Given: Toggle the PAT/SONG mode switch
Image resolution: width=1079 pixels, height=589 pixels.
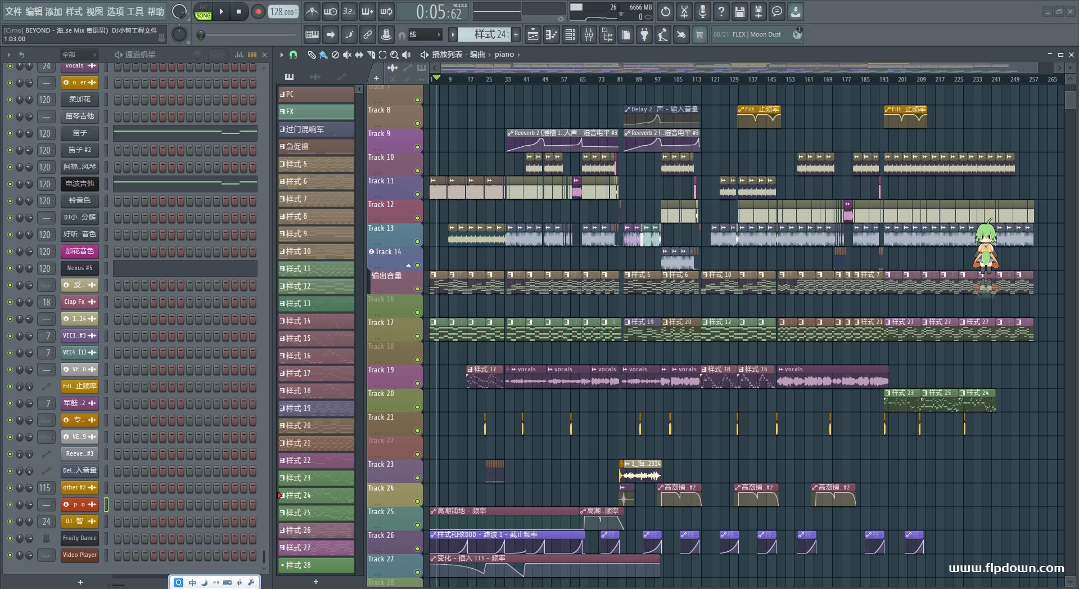Looking at the screenshot, I should pos(203,12).
